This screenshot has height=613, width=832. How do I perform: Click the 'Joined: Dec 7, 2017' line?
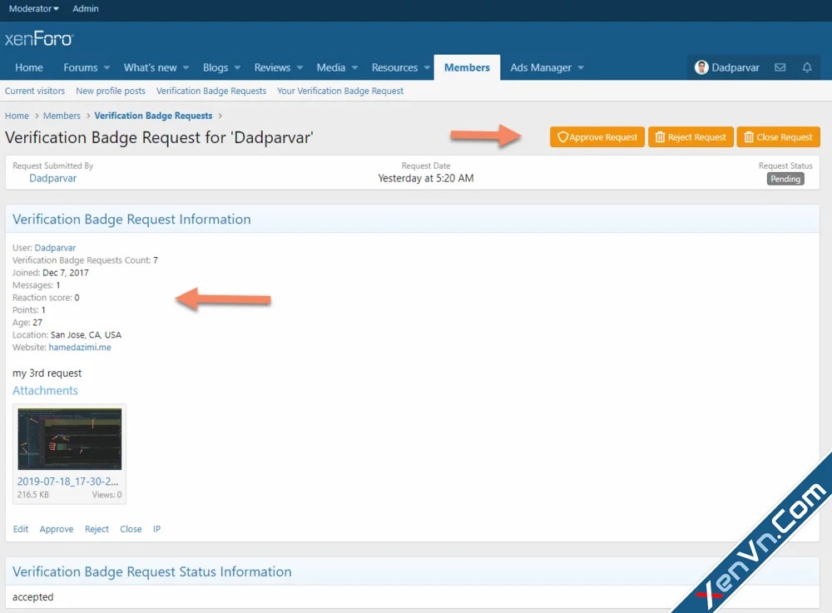(x=51, y=273)
